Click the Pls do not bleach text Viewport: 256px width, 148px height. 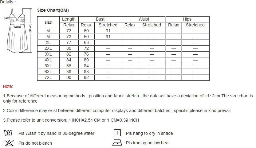point(35,143)
